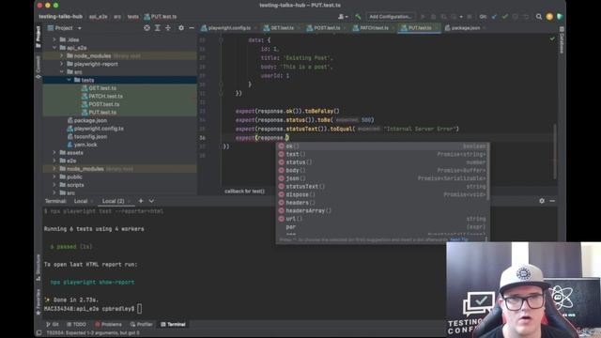
Task: Open the Project view dropdown
Action: (x=65, y=28)
